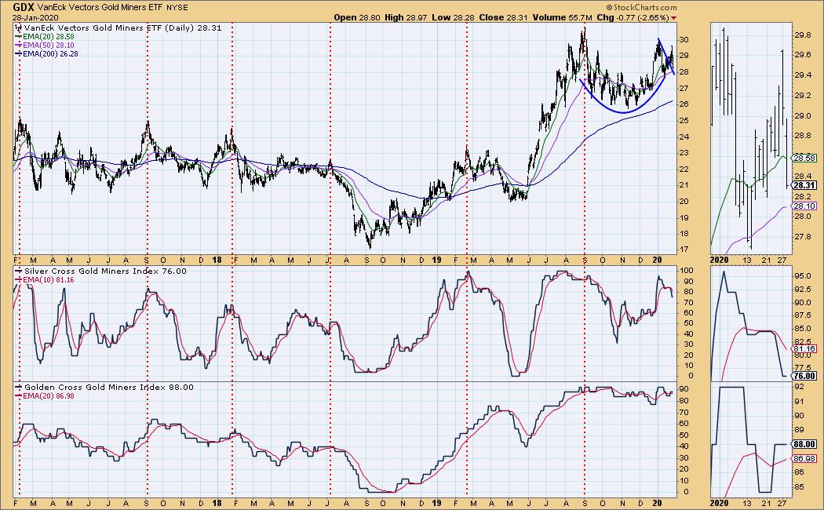
Task: Click the red 86.98 value tag
Action: [804, 458]
